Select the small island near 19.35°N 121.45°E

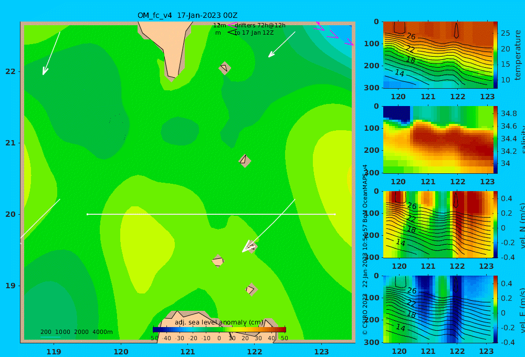click(x=218, y=260)
